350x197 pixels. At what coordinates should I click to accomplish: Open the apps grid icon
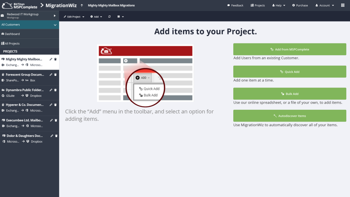coord(343,5)
